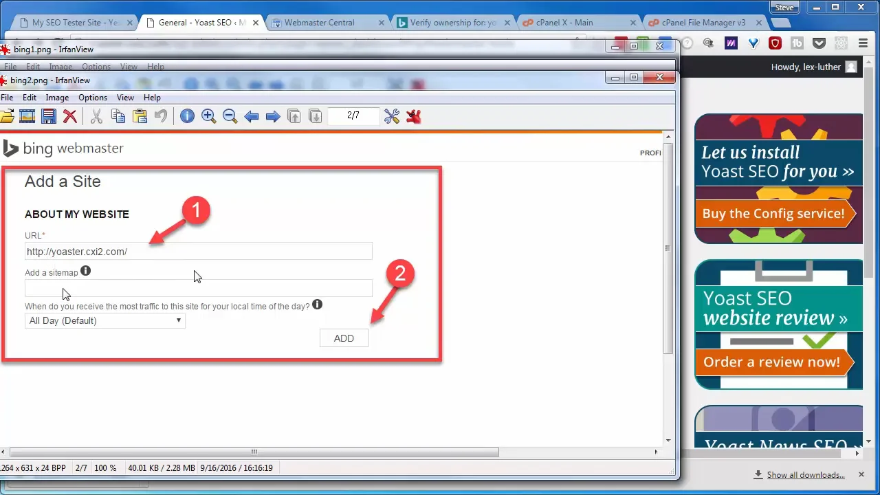Screen dimensions: 880x495
Task: Go to next image with the right arrow
Action: [x=273, y=116]
